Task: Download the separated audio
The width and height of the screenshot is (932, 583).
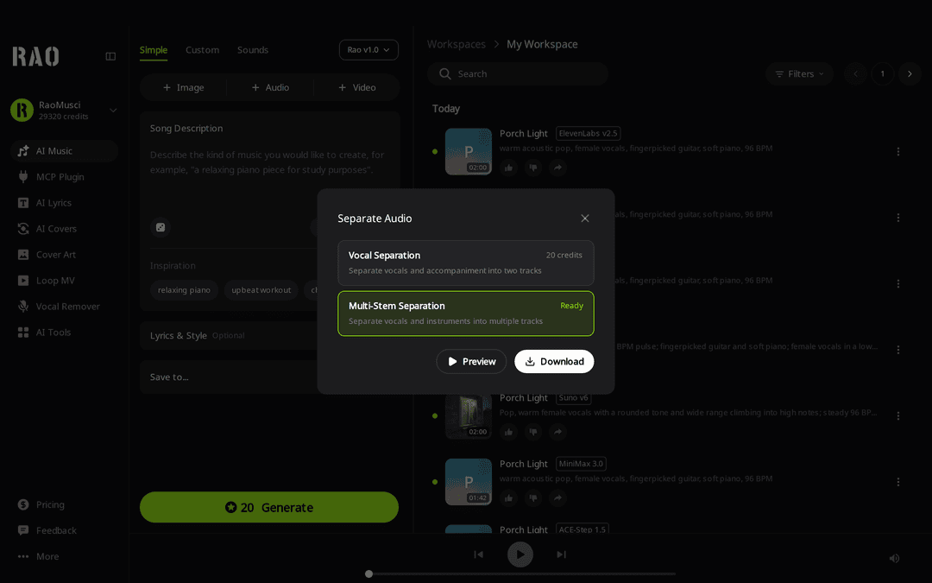Action: click(x=554, y=362)
